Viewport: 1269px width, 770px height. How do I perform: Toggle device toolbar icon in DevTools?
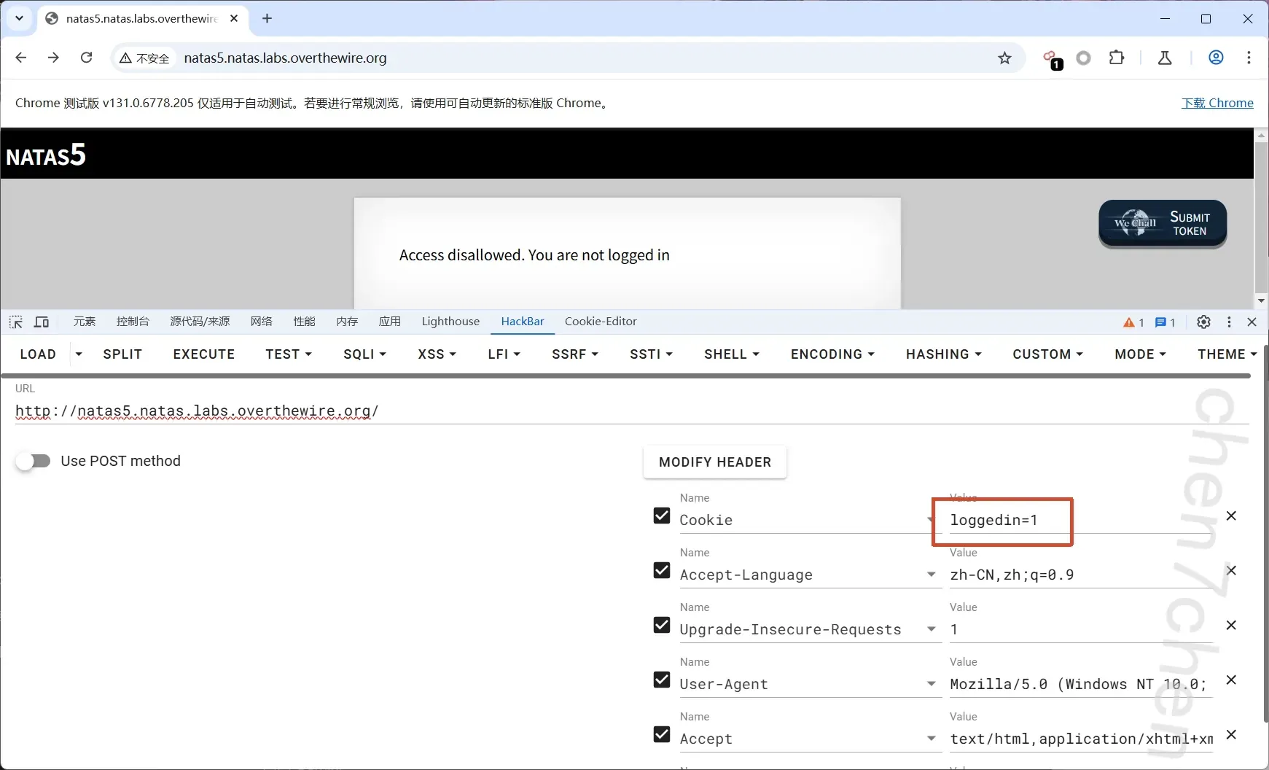pyautogui.click(x=42, y=322)
